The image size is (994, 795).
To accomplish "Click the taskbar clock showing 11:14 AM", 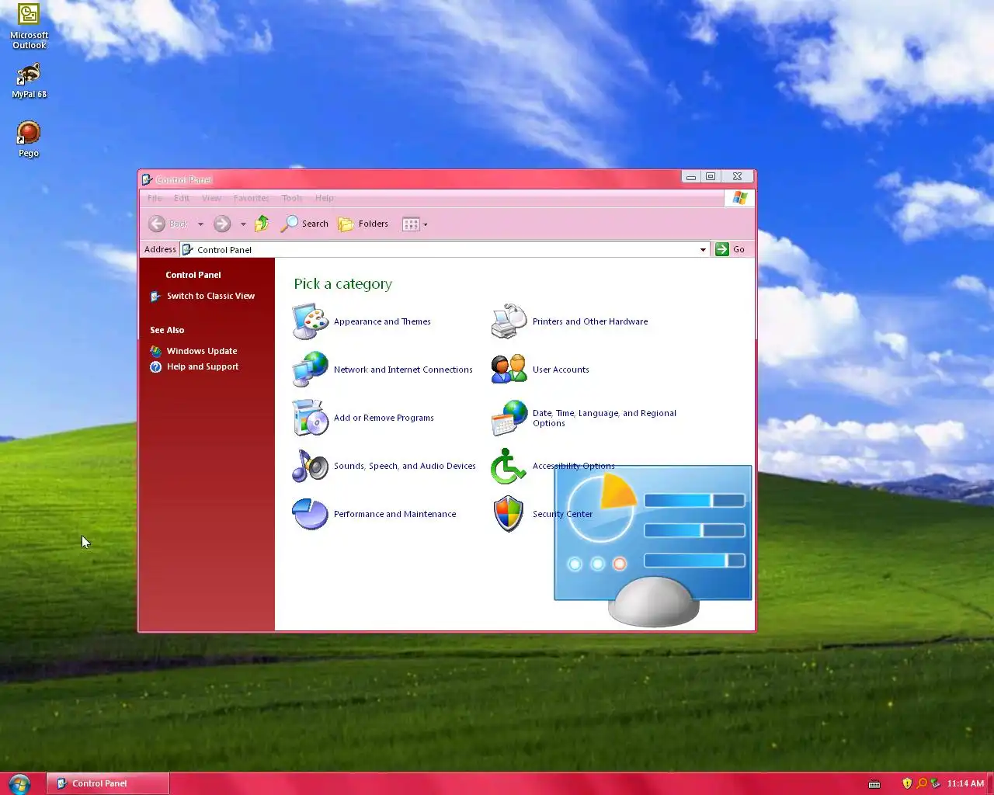I will pyautogui.click(x=965, y=783).
